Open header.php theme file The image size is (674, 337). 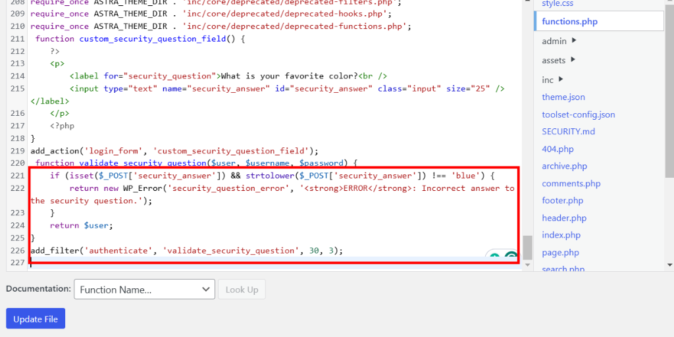(x=564, y=218)
